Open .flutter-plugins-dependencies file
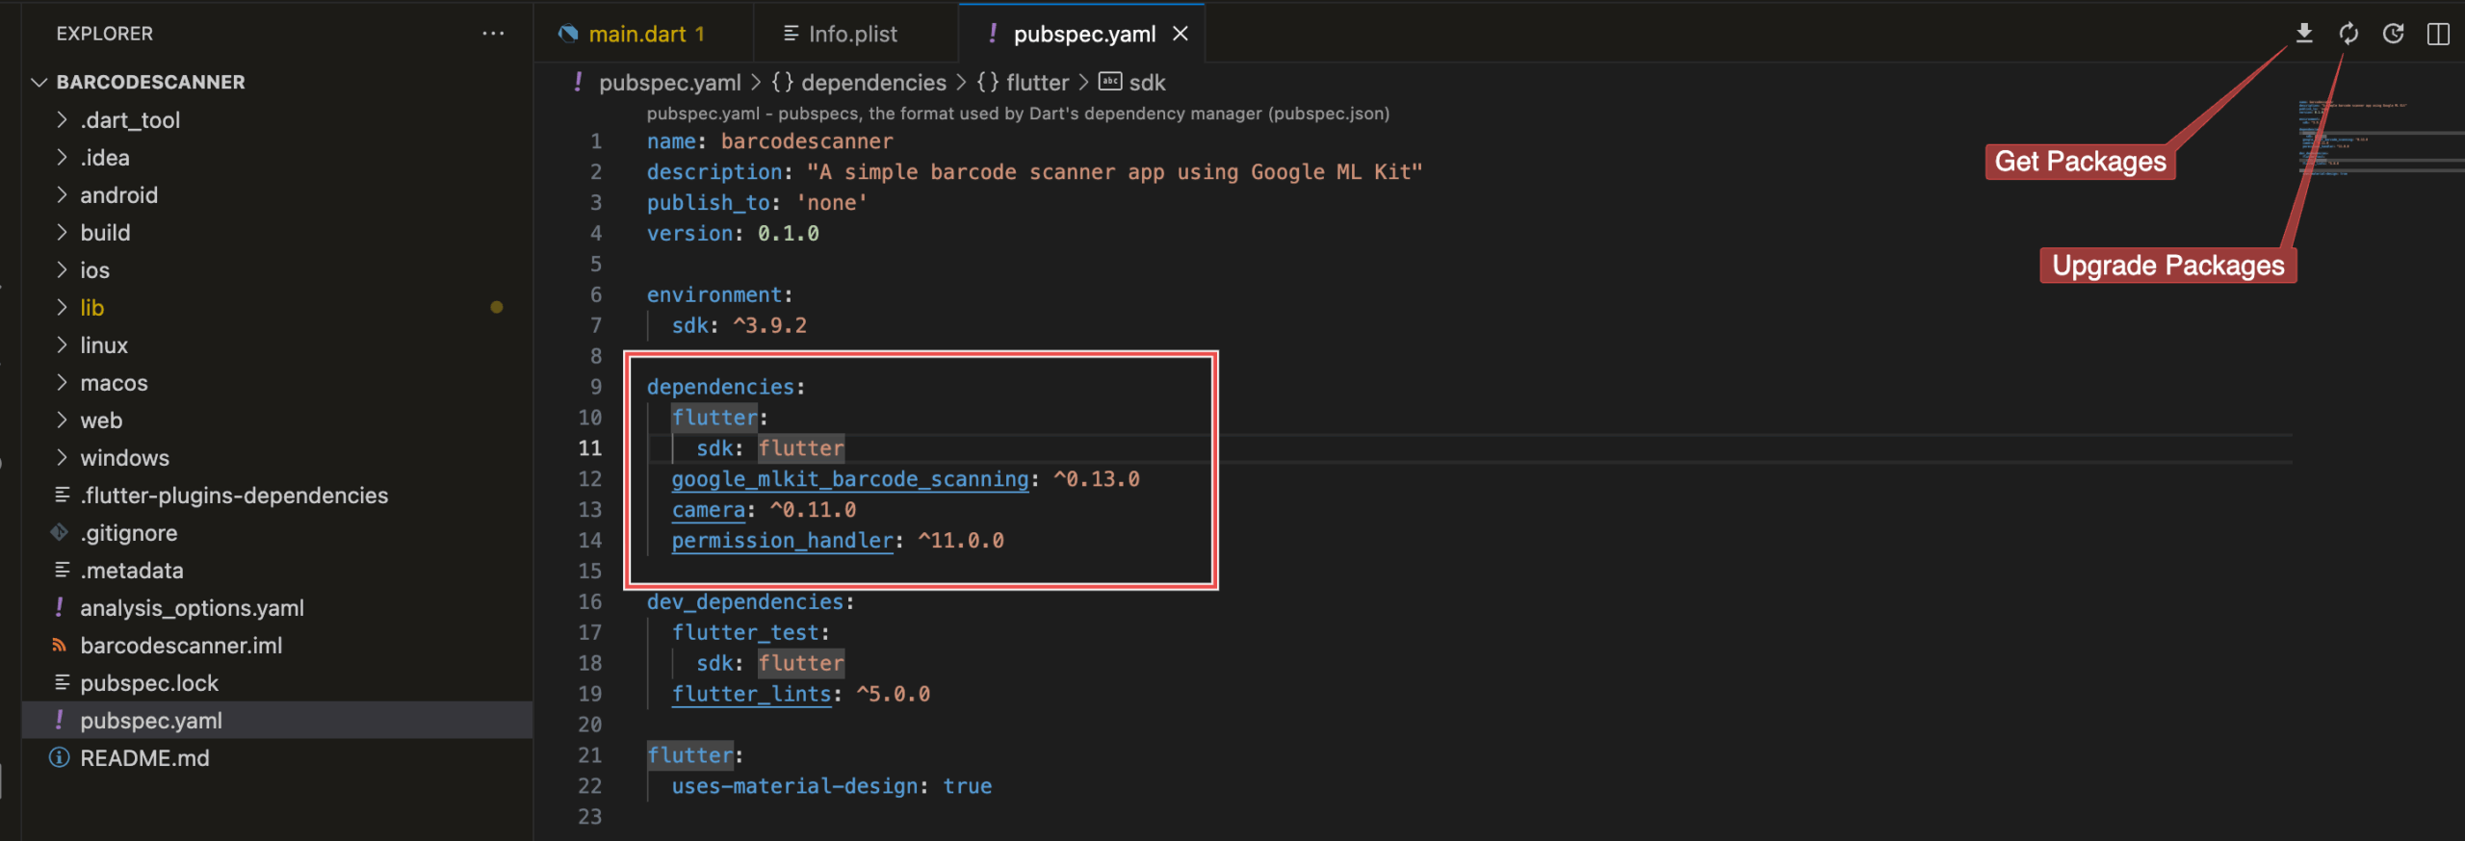Screen dimensions: 2465x841 (277, 495)
